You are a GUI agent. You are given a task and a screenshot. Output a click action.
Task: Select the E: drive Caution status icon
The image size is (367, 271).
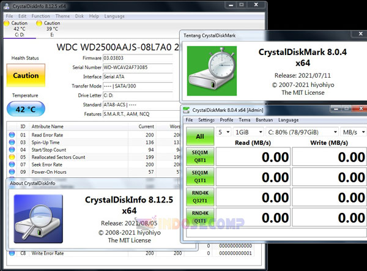tap(39, 23)
